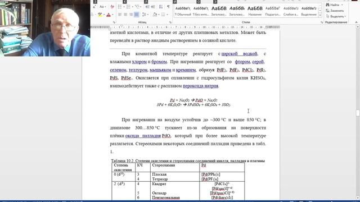Toggle Center paragraph alignment
This screenshot has height=202, width=360.
[125, 15]
